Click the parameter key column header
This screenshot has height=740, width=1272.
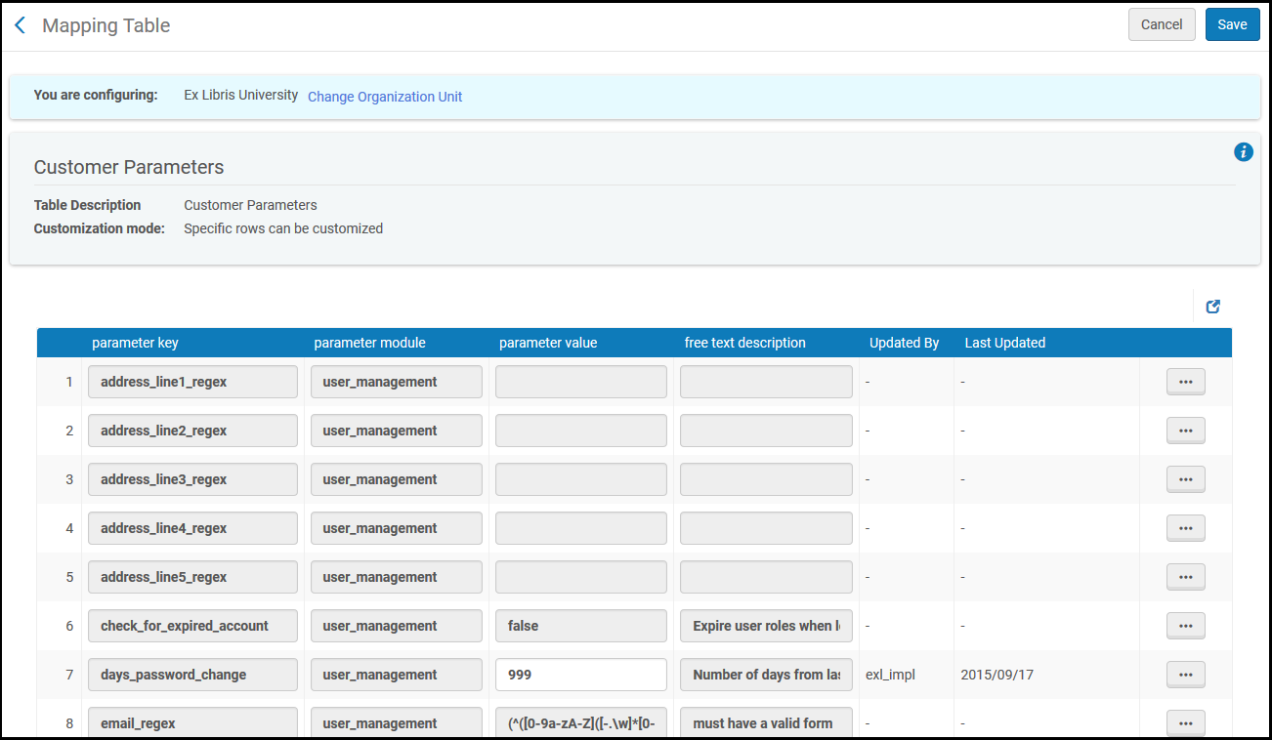pos(135,343)
